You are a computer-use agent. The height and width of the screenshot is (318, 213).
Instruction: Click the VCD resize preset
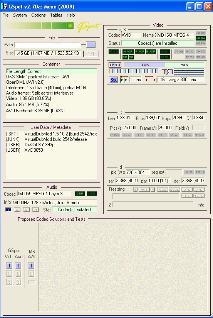163,189
